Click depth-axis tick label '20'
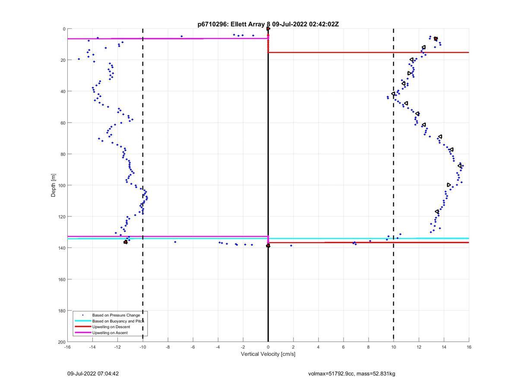Screen dimensions: 518x384 click(x=63, y=60)
